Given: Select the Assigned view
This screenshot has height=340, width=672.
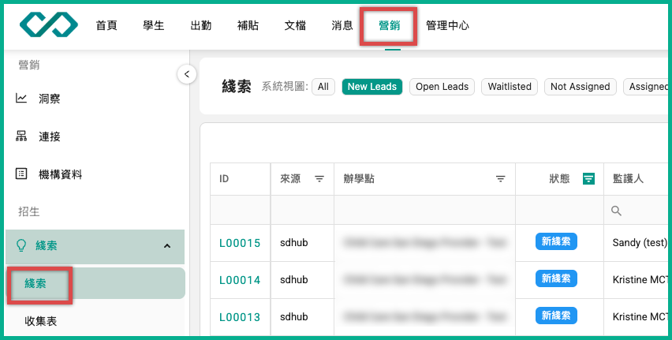Looking at the screenshot, I should pyautogui.click(x=647, y=87).
